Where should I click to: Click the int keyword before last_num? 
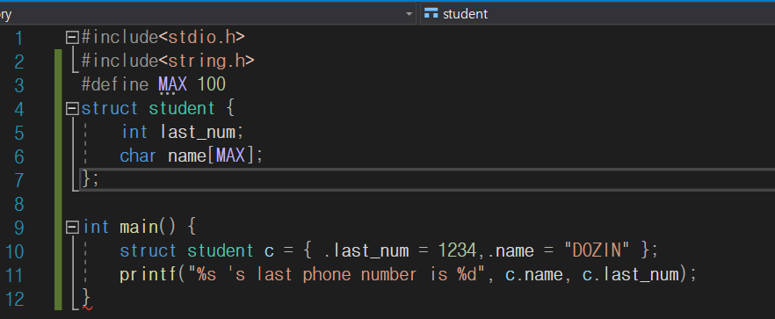click(134, 132)
